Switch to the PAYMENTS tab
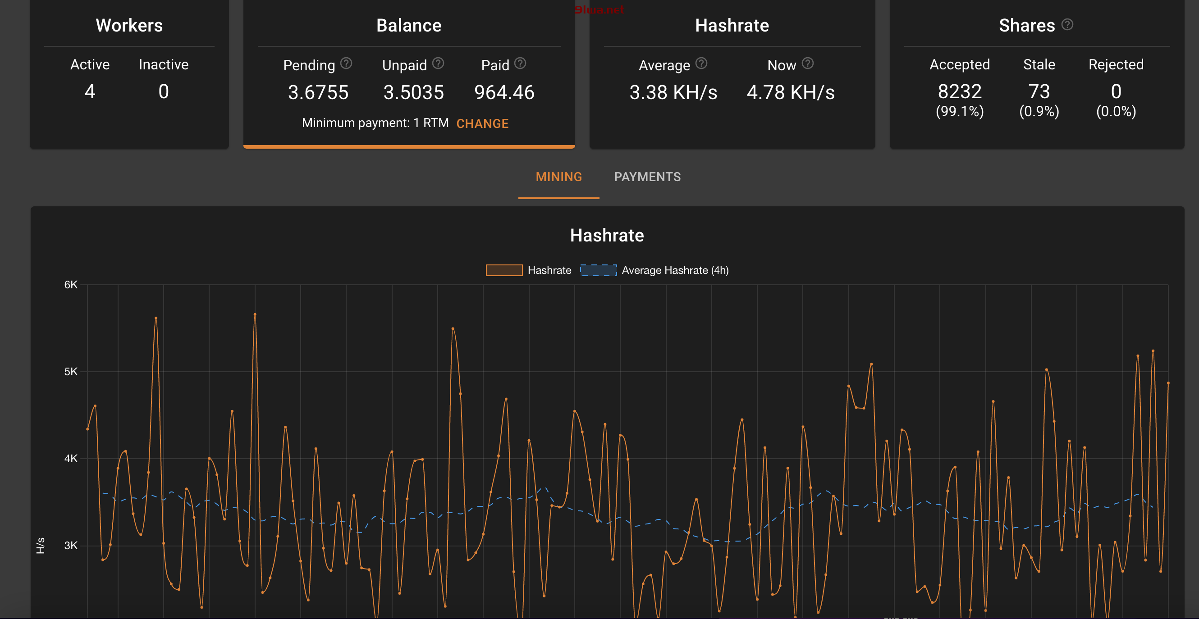The image size is (1199, 619). pyautogui.click(x=647, y=177)
